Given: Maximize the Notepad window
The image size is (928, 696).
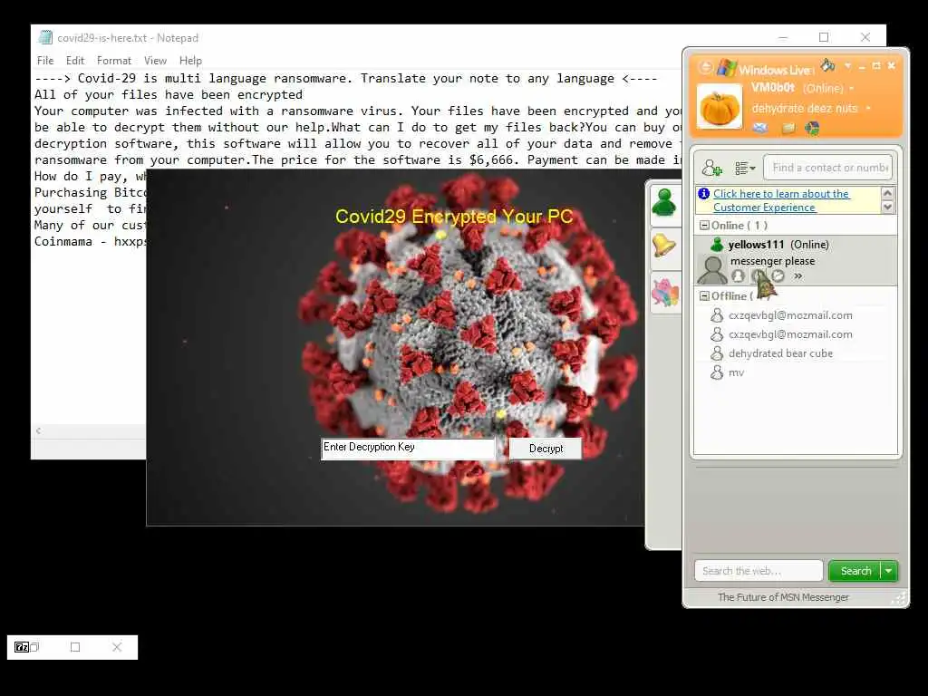Looking at the screenshot, I should click(x=823, y=37).
